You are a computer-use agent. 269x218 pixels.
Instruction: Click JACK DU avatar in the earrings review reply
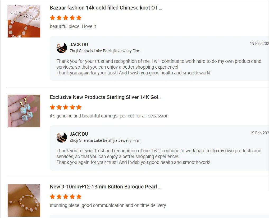click(x=62, y=137)
